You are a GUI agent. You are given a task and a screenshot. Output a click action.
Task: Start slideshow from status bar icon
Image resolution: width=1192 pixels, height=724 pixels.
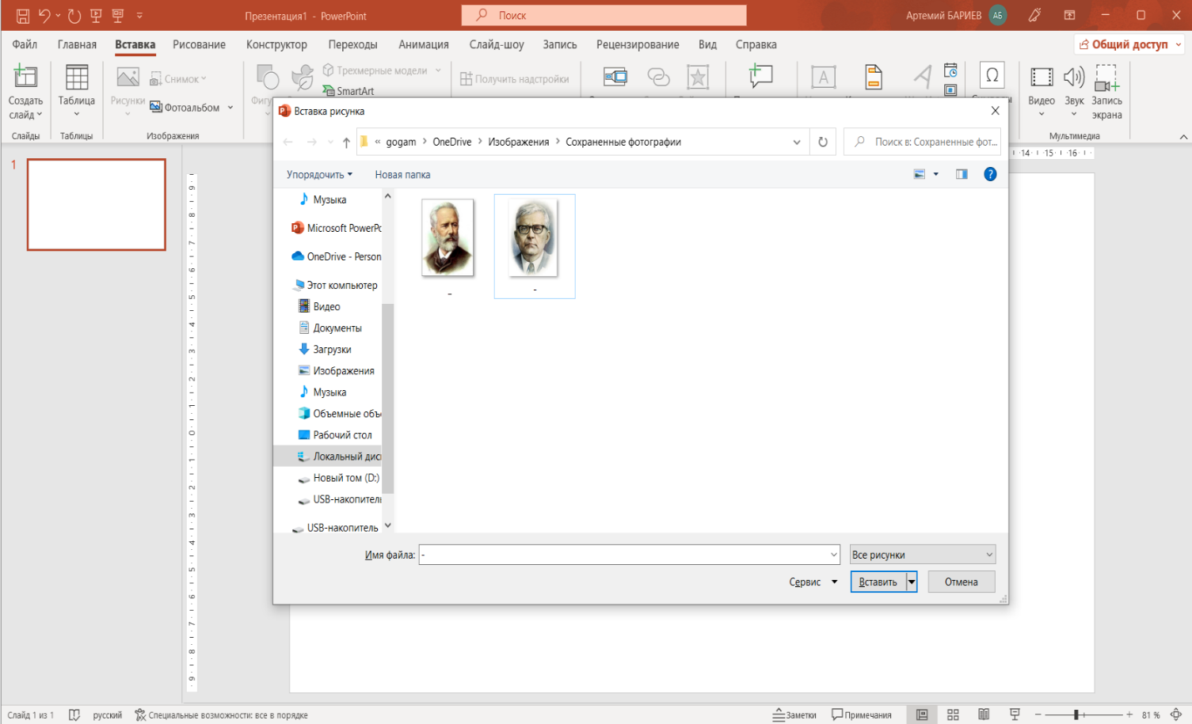tap(1015, 715)
